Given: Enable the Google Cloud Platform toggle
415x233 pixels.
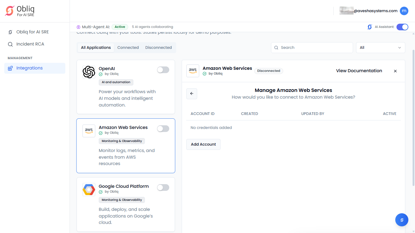Looking at the screenshot, I should click(163, 188).
